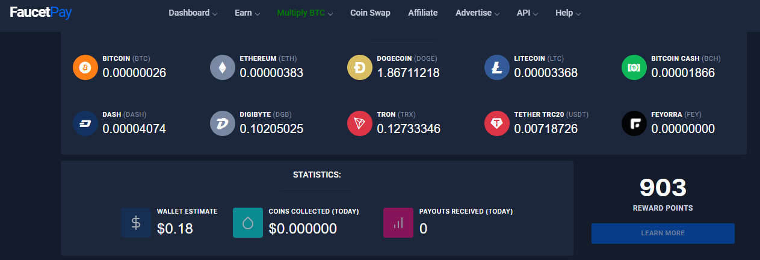The image size is (760, 260).
Task: Click the PAYOUTS RECEIVED (TODAY) label
Action: click(x=466, y=212)
